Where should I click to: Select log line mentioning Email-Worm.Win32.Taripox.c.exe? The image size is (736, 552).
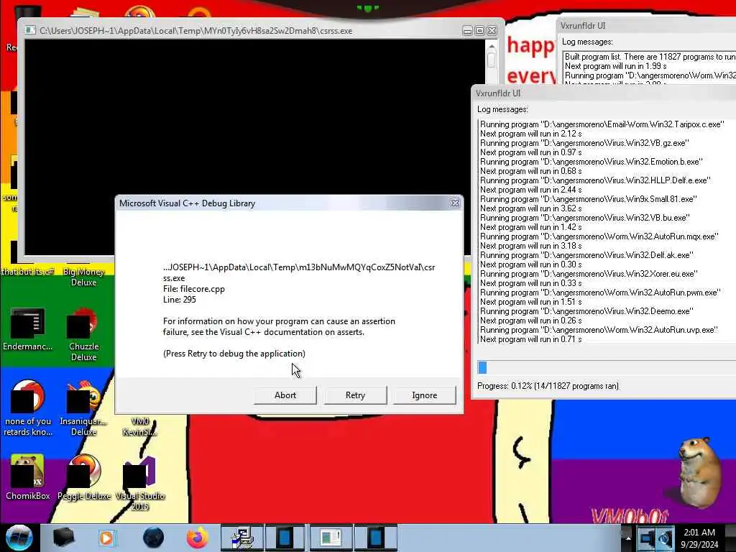point(602,124)
